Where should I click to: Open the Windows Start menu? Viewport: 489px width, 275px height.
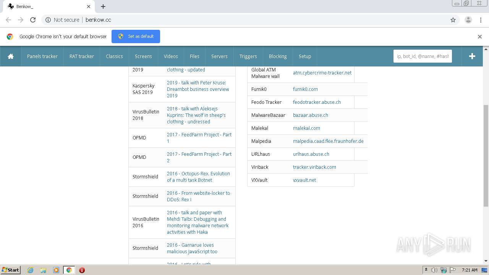tap(10, 270)
